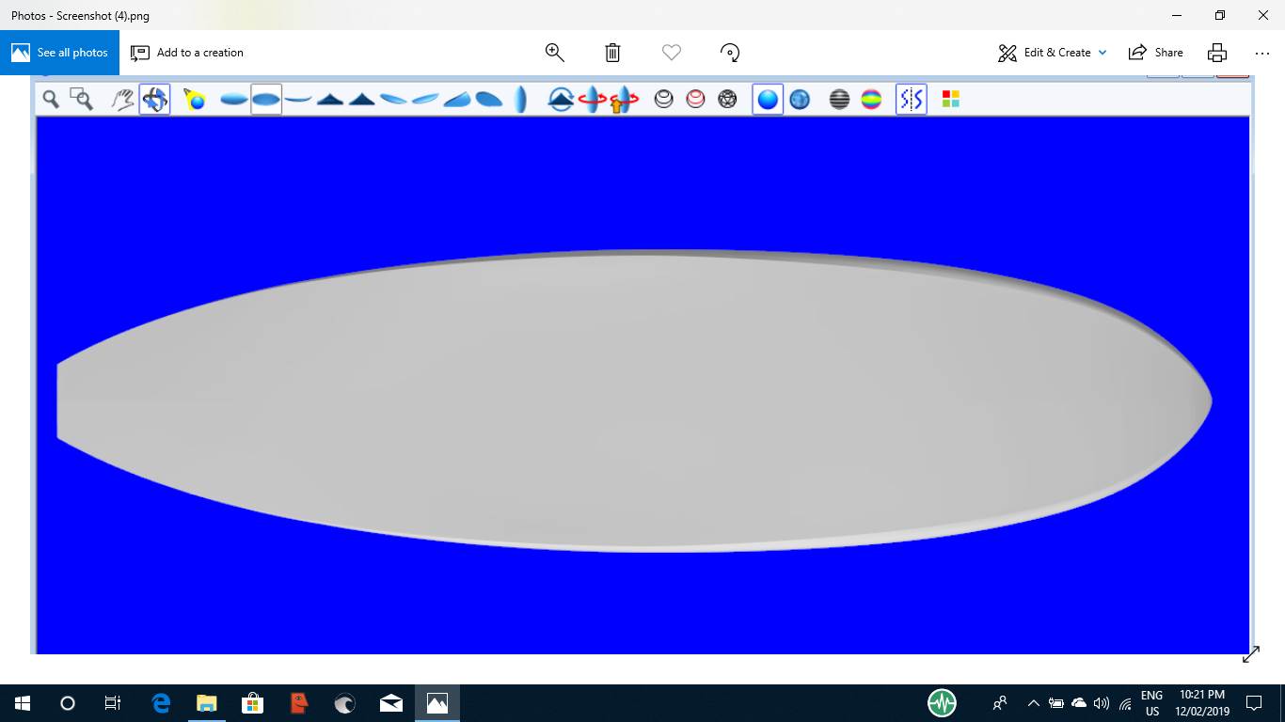The height and width of the screenshot is (722, 1285).
Task: Toggle solid blue sphere shading mode
Action: 768,99
